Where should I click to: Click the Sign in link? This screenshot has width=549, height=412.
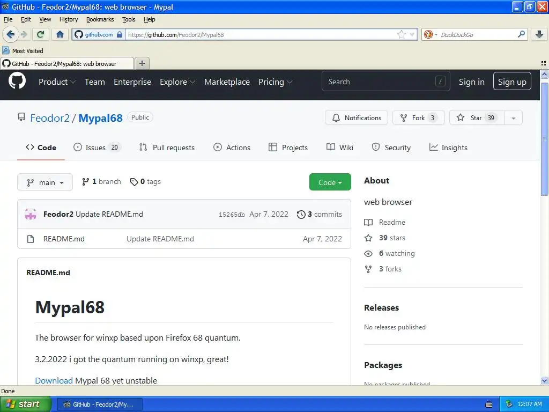pyautogui.click(x=472, y=82)
